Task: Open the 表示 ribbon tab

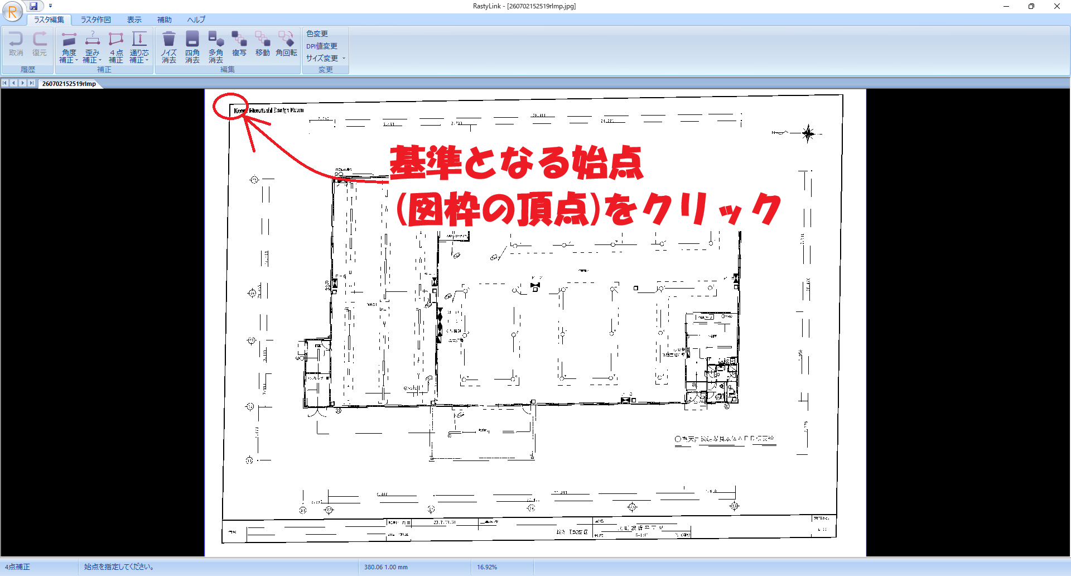Action: (x=134, y=20)
